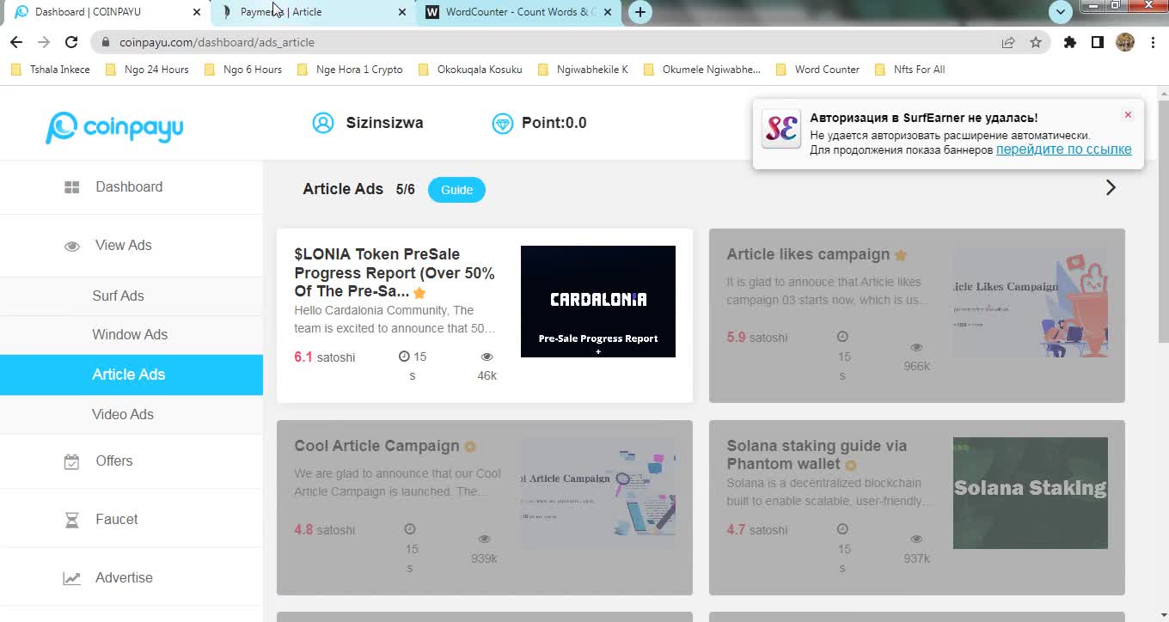Open the Word Counter bookmark folder
1169x622 pixels.
coord(817,70)
